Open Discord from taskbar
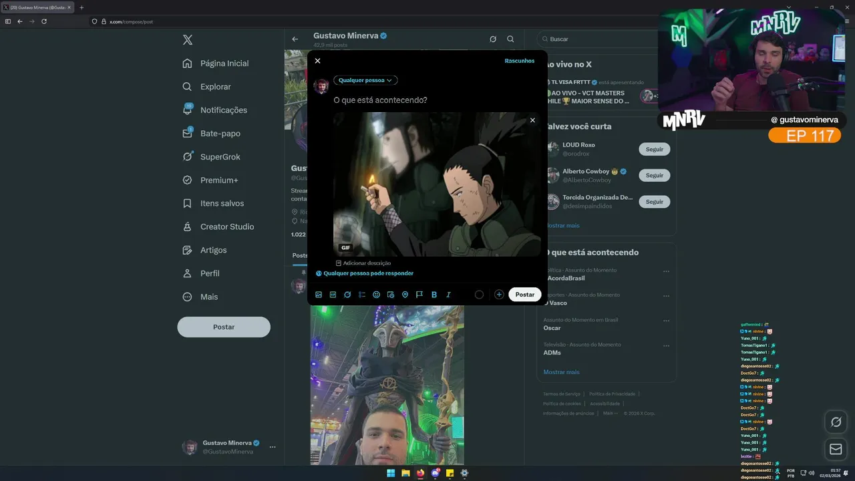This screenshot has height=481, width=855. [435, 473]
